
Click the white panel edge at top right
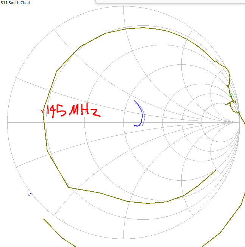click(x=170, y=2)
